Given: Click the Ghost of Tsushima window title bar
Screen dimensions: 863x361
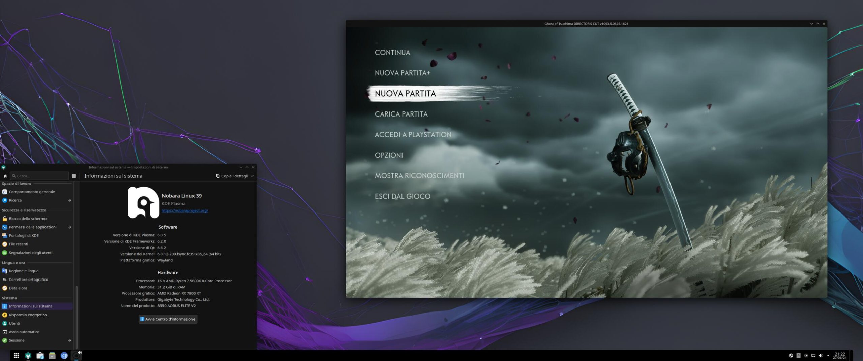Looking at the screenshot, I should [586, 24].
